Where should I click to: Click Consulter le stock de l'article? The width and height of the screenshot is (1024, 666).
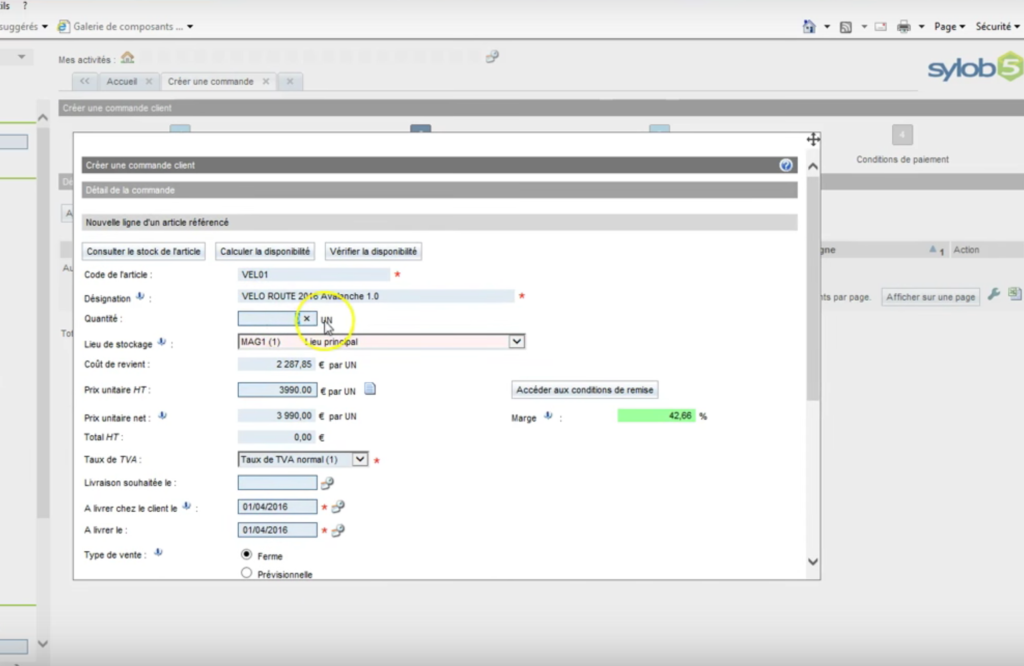(143, 251)
